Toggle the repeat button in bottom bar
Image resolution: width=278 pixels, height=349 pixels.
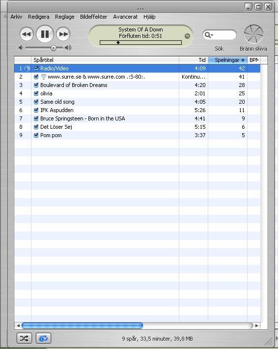click(43, 338)
